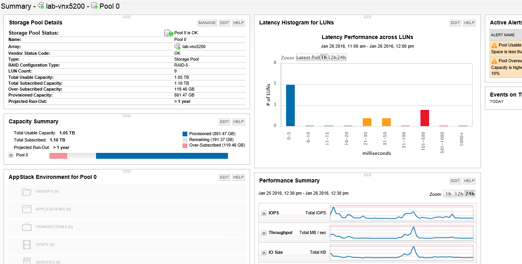Click the Pool Usable alert warning icon
Image resolution: width=522 pixels, height=264 pixels.
(494, 45)
